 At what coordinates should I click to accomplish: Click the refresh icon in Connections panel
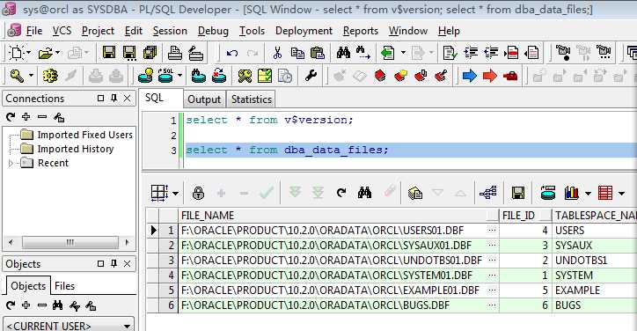pyautogui.click(x=11, y=117)
